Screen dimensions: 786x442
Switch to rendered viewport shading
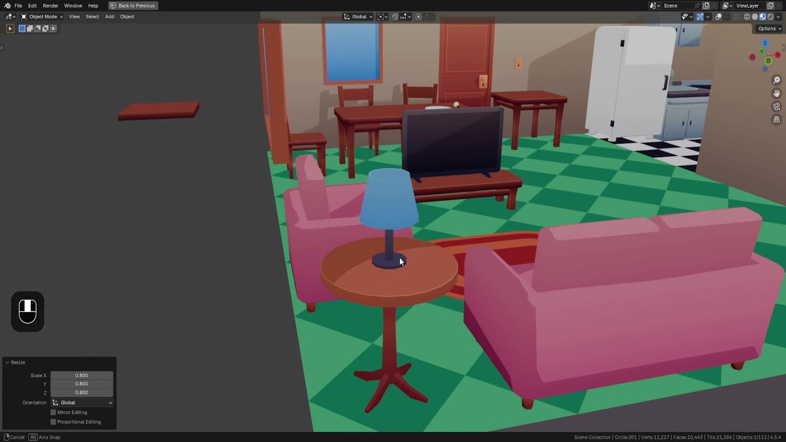pos(770,17)
